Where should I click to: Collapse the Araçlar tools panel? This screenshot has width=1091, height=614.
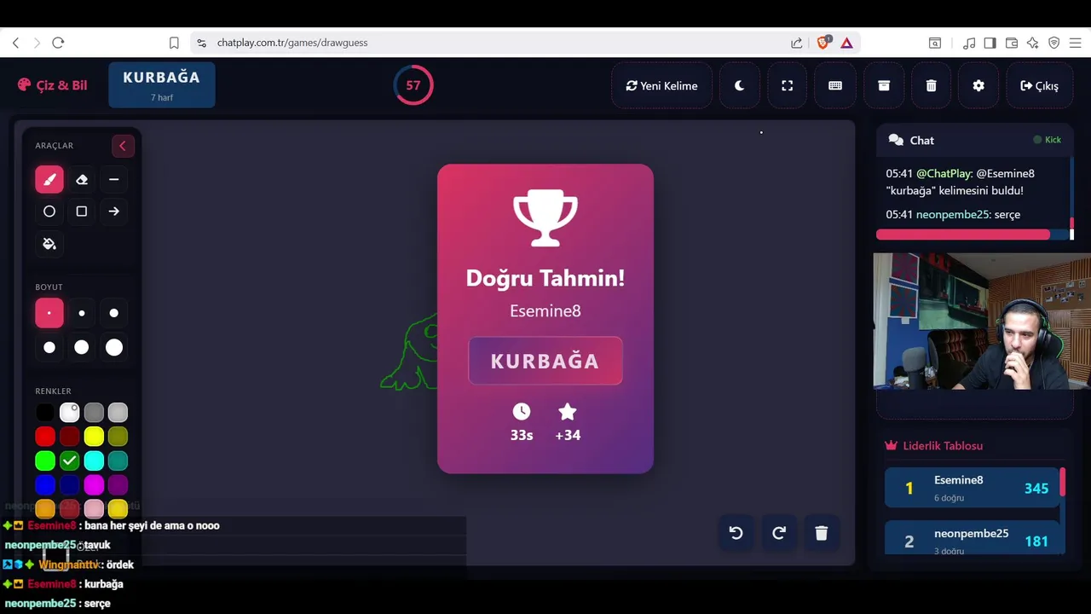click(123, 146)
